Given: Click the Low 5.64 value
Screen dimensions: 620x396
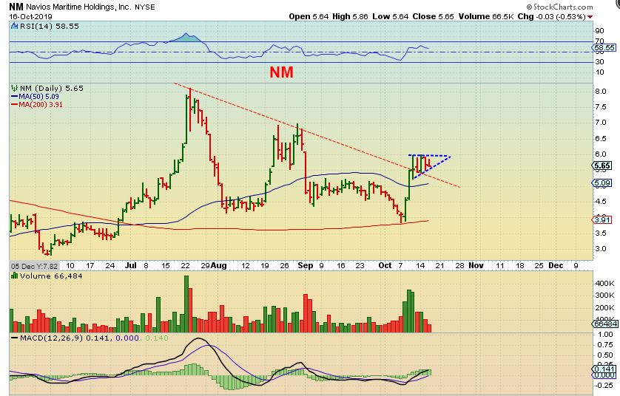Looking at the screenshot, I should [390, 16].
